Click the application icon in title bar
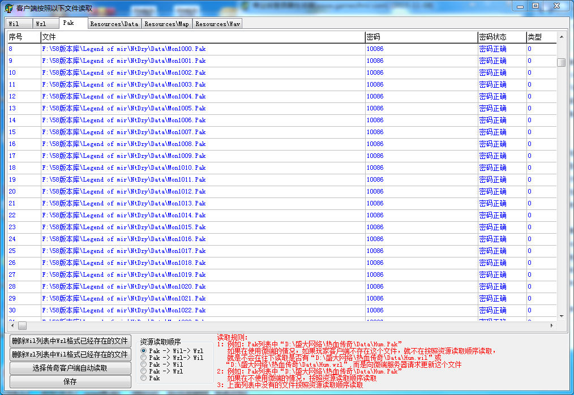 pyautogui.click(x=9, y=8)
